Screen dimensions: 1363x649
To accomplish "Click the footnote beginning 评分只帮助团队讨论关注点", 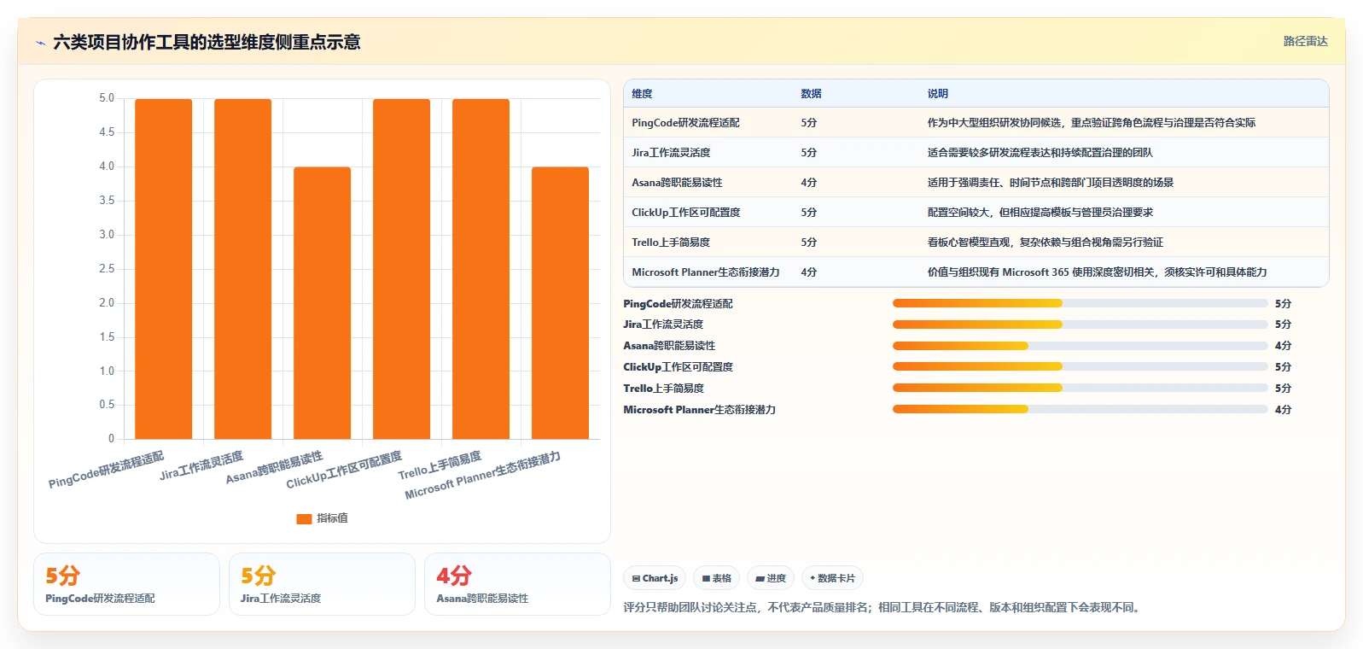I will 883,608.
